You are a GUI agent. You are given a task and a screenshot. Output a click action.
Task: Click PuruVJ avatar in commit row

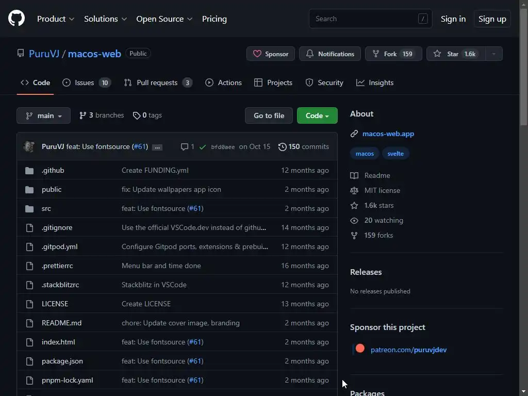[29, 146]
